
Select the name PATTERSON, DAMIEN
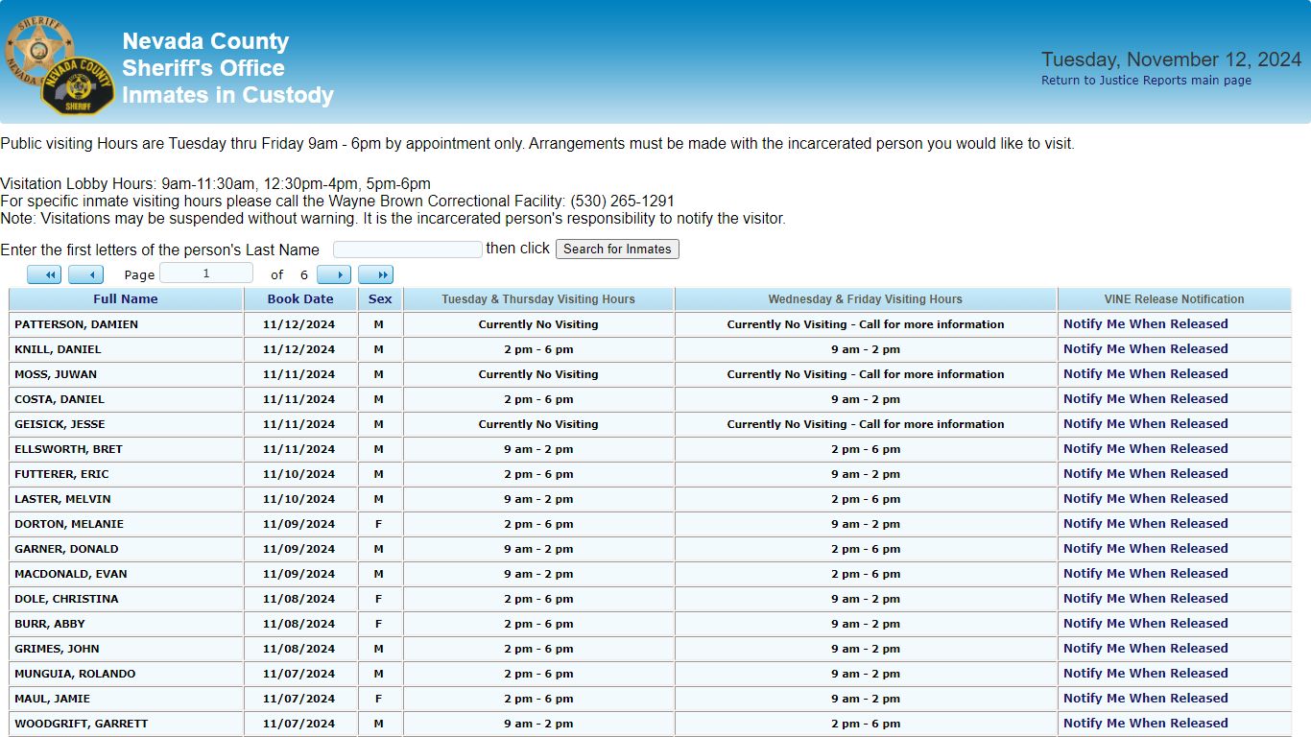point(76,324)
